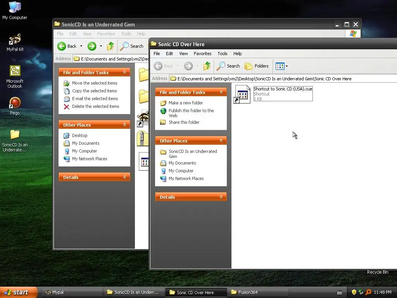Viewport: 397px width, 298px height.
Task: Click the 11:48 PM clock
Action: tap(383, 293)
